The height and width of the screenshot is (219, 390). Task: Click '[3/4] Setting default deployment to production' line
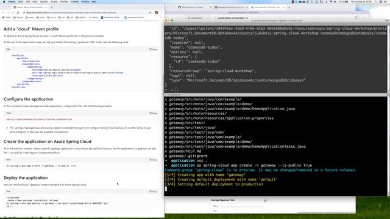click(x=214, y=184)
